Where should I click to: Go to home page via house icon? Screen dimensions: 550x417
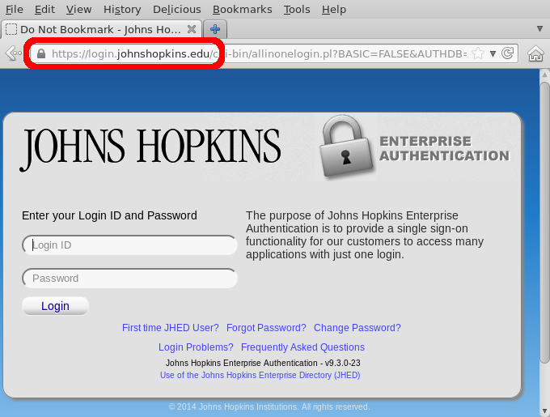click(x=535, y=53)
